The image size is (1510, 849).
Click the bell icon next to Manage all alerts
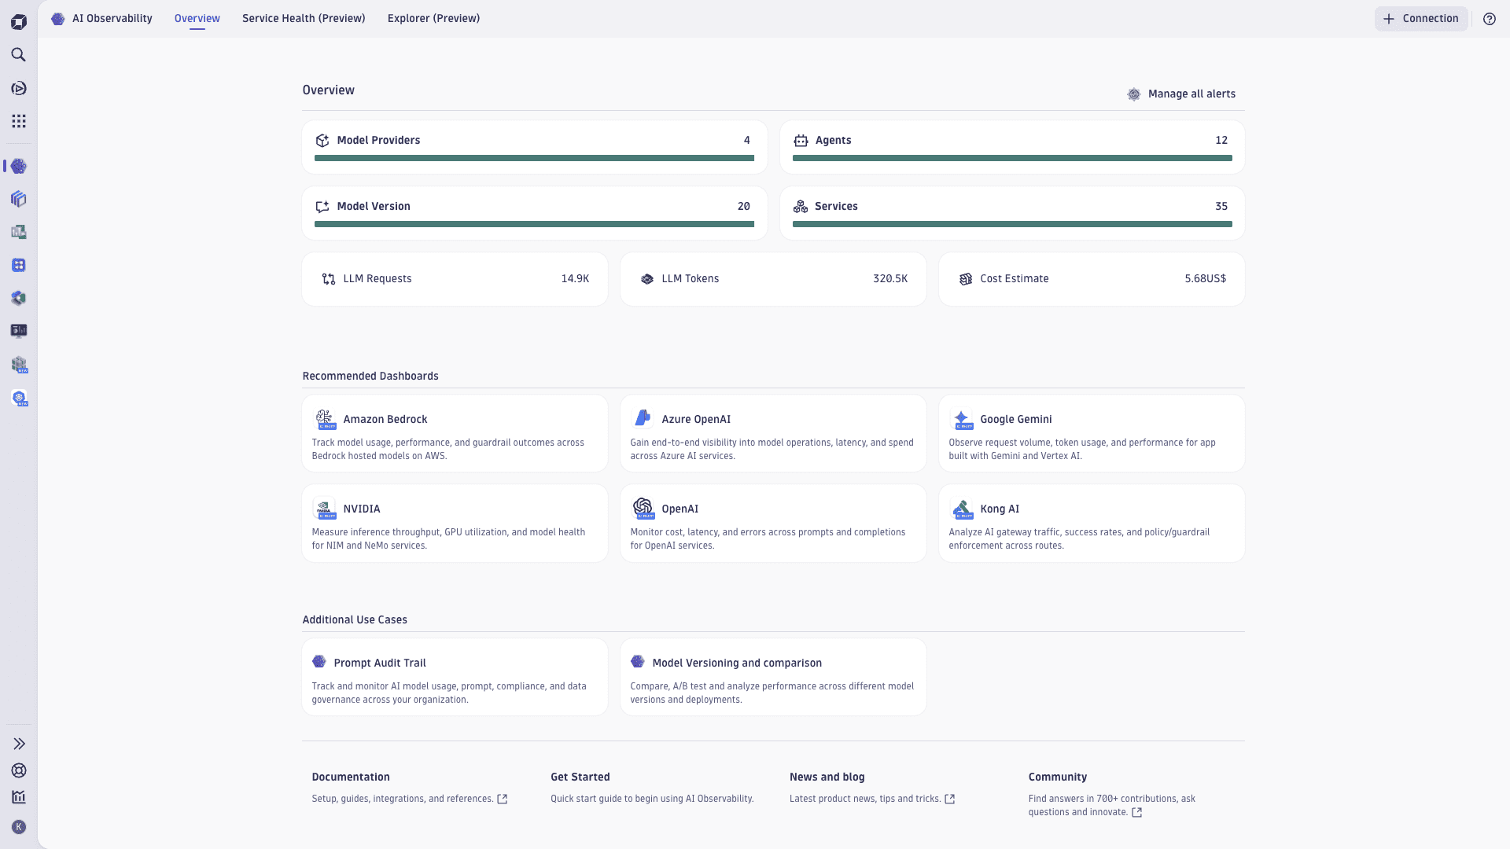coord(1134,94)
